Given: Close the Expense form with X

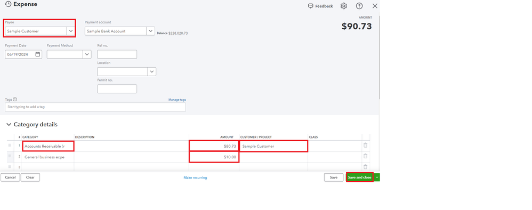Looking at the screenshot, I should [375, 6].
